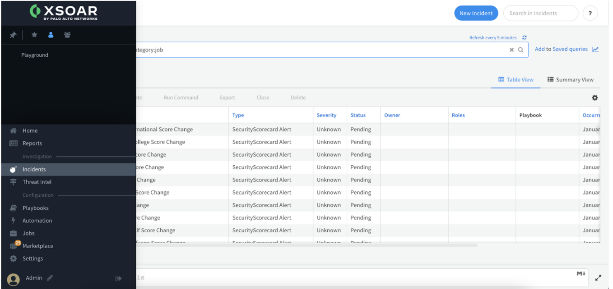
Task: Click the Threat Intel signpost icon
Action: coord(14,182)
